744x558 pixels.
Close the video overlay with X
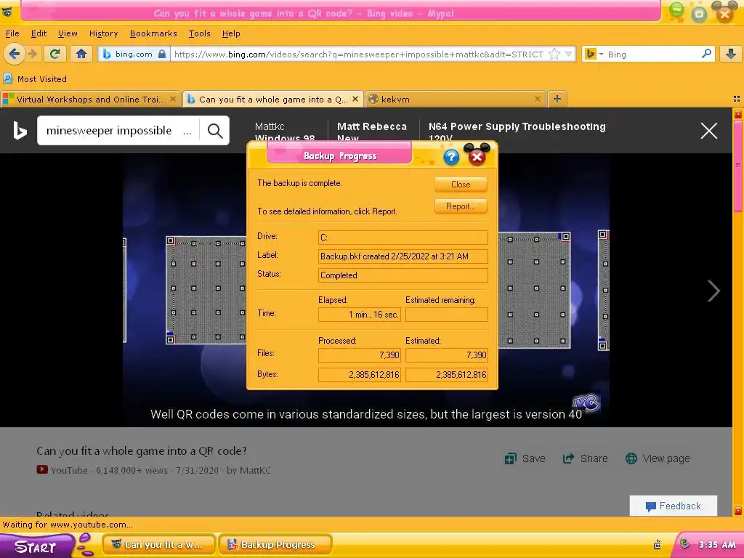tap(709, 131)
